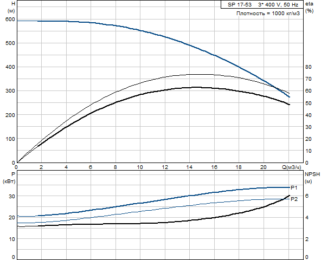Click the 500 value on the H axis

[x=10, y=43]
